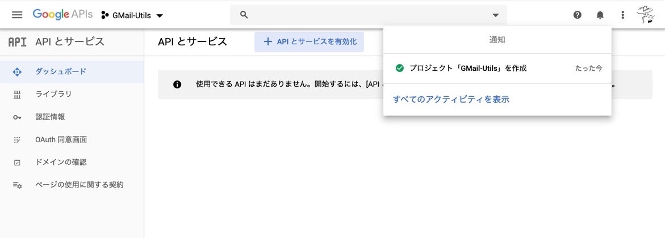This screenshot has width=665, height=238.
Task: Toggle the notifications bell icon
Action: click(x=600, y=15)
